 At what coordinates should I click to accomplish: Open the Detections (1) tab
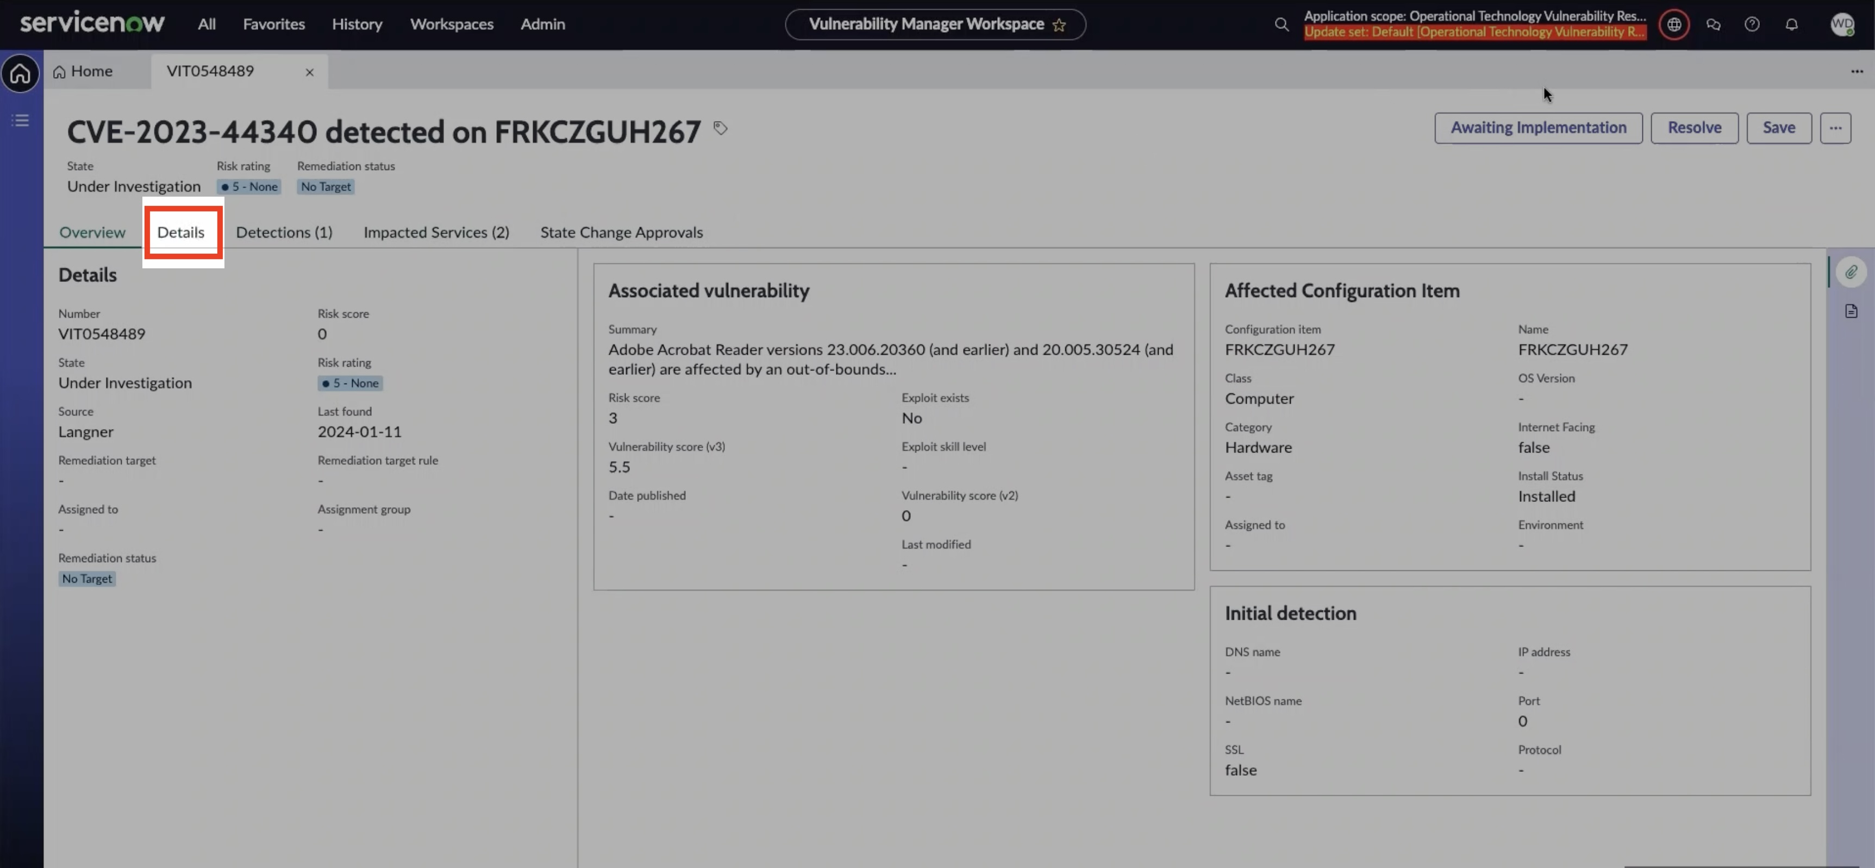click(284, 232)
